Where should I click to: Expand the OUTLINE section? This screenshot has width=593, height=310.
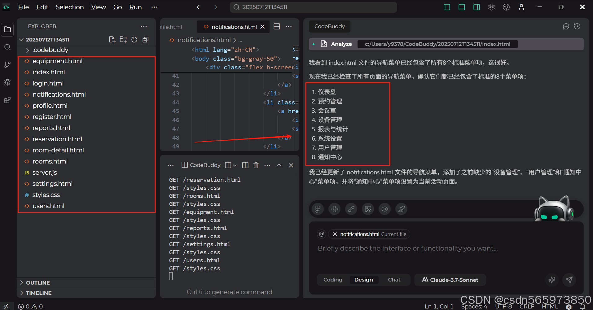[x=87, y=283]
